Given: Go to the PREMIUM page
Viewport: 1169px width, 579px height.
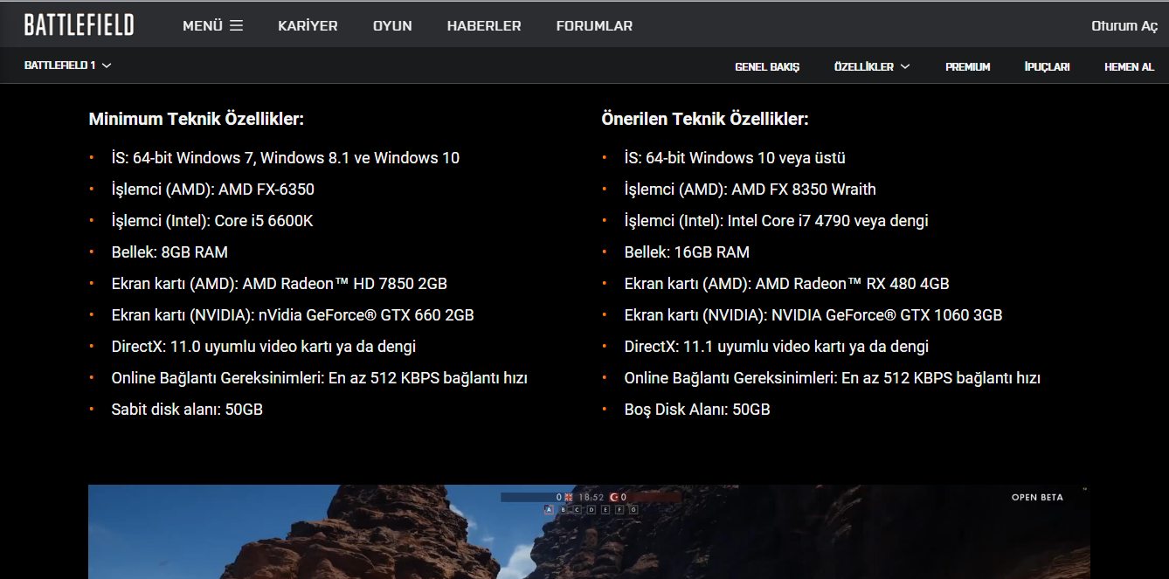Looking at the screenshot, I should [x=967, y=66].
